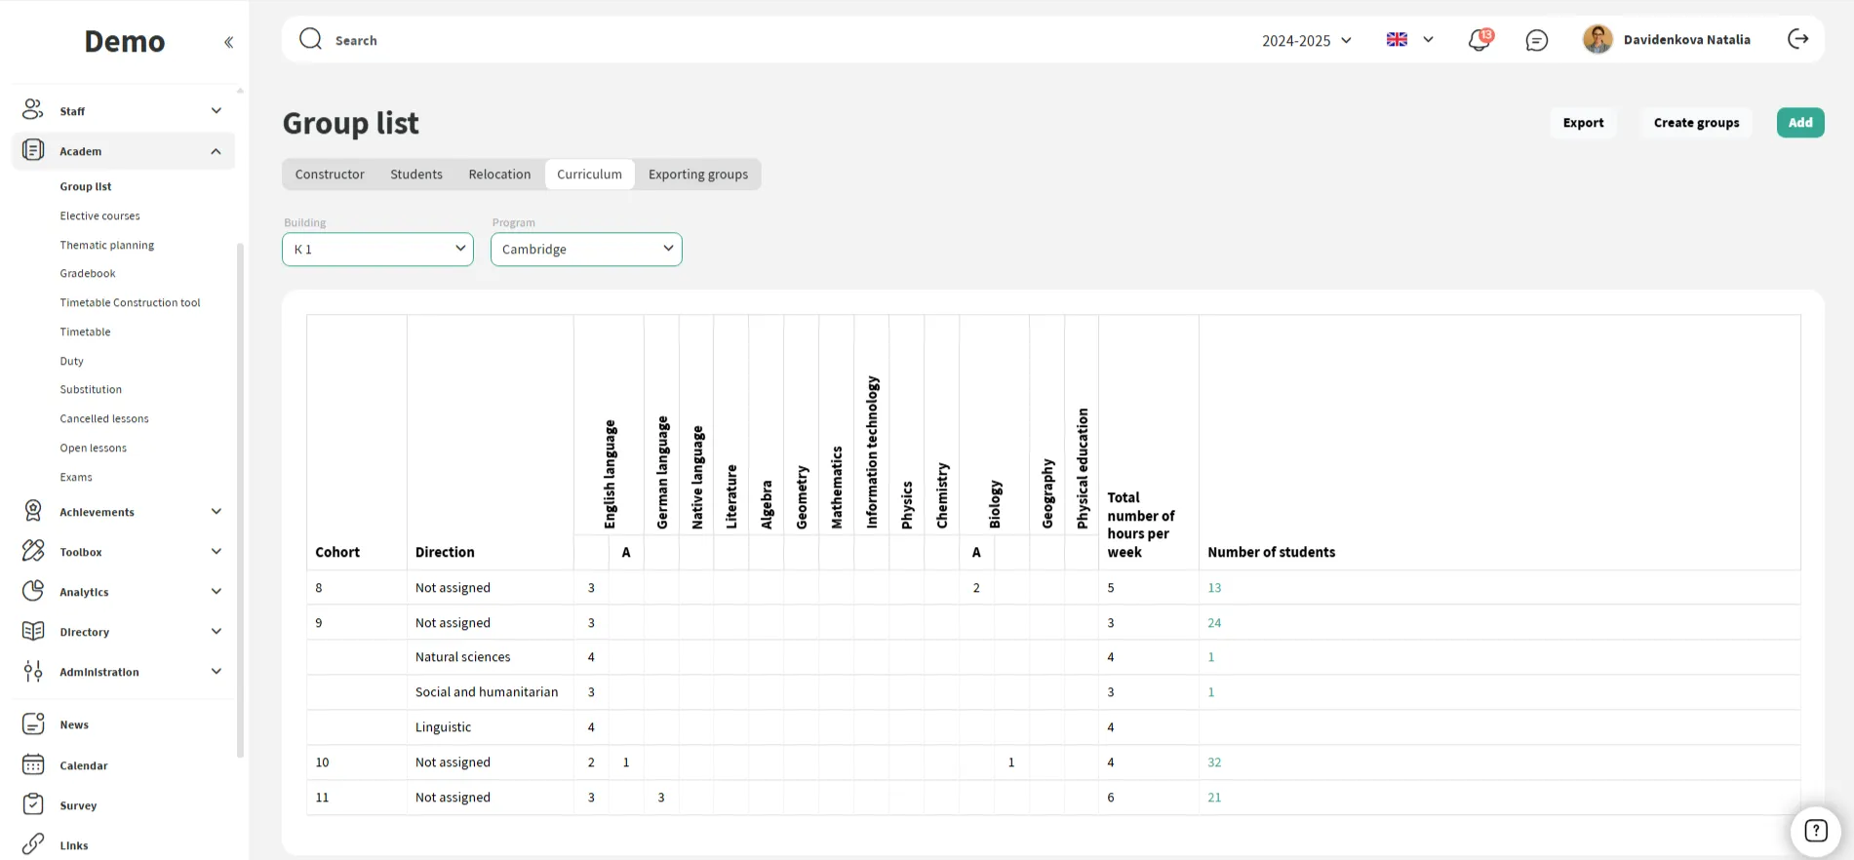Open the language flag selector
This screenshot has width=1854, height=860.
pyautogui.click(x=1409, y=40)
